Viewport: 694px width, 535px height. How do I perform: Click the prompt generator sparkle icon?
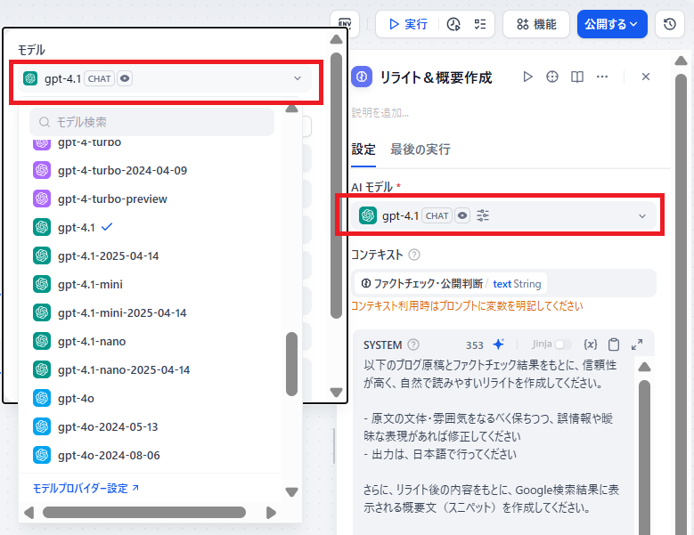[x=499, y=345]
